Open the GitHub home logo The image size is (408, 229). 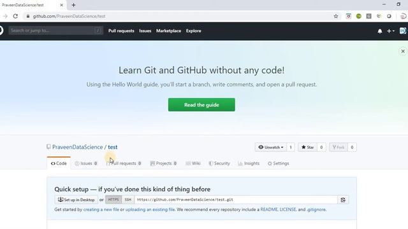click(1, 31)
